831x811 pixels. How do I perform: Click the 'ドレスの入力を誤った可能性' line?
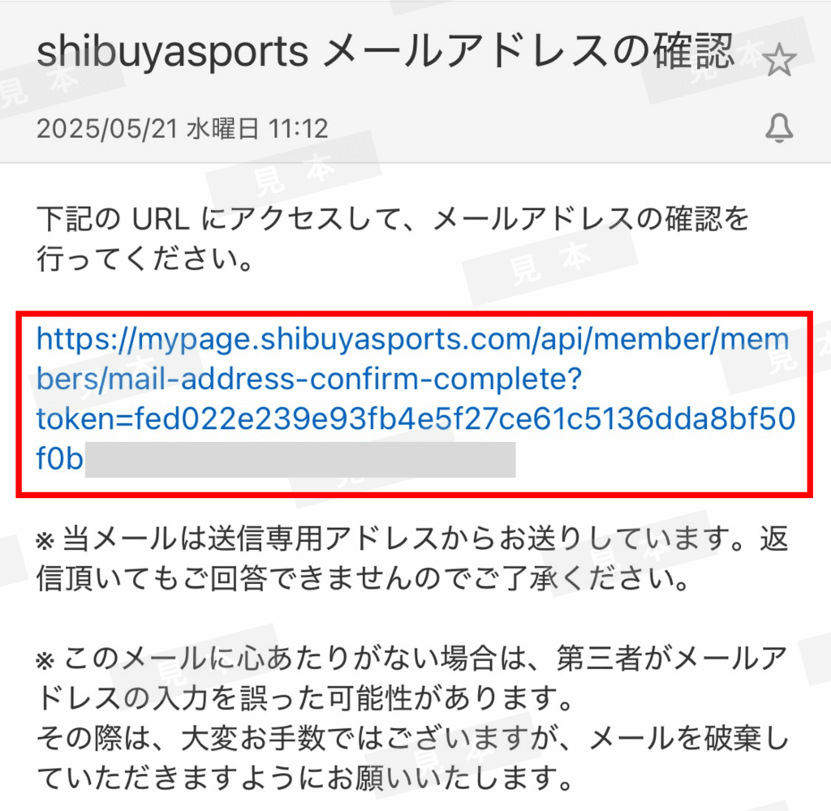pos(304,698)
